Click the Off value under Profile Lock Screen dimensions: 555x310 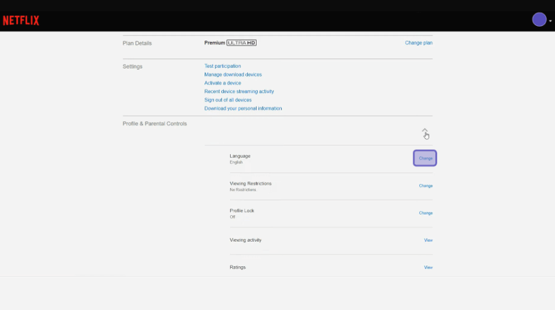pyautogui.click(x=232, y=217)
